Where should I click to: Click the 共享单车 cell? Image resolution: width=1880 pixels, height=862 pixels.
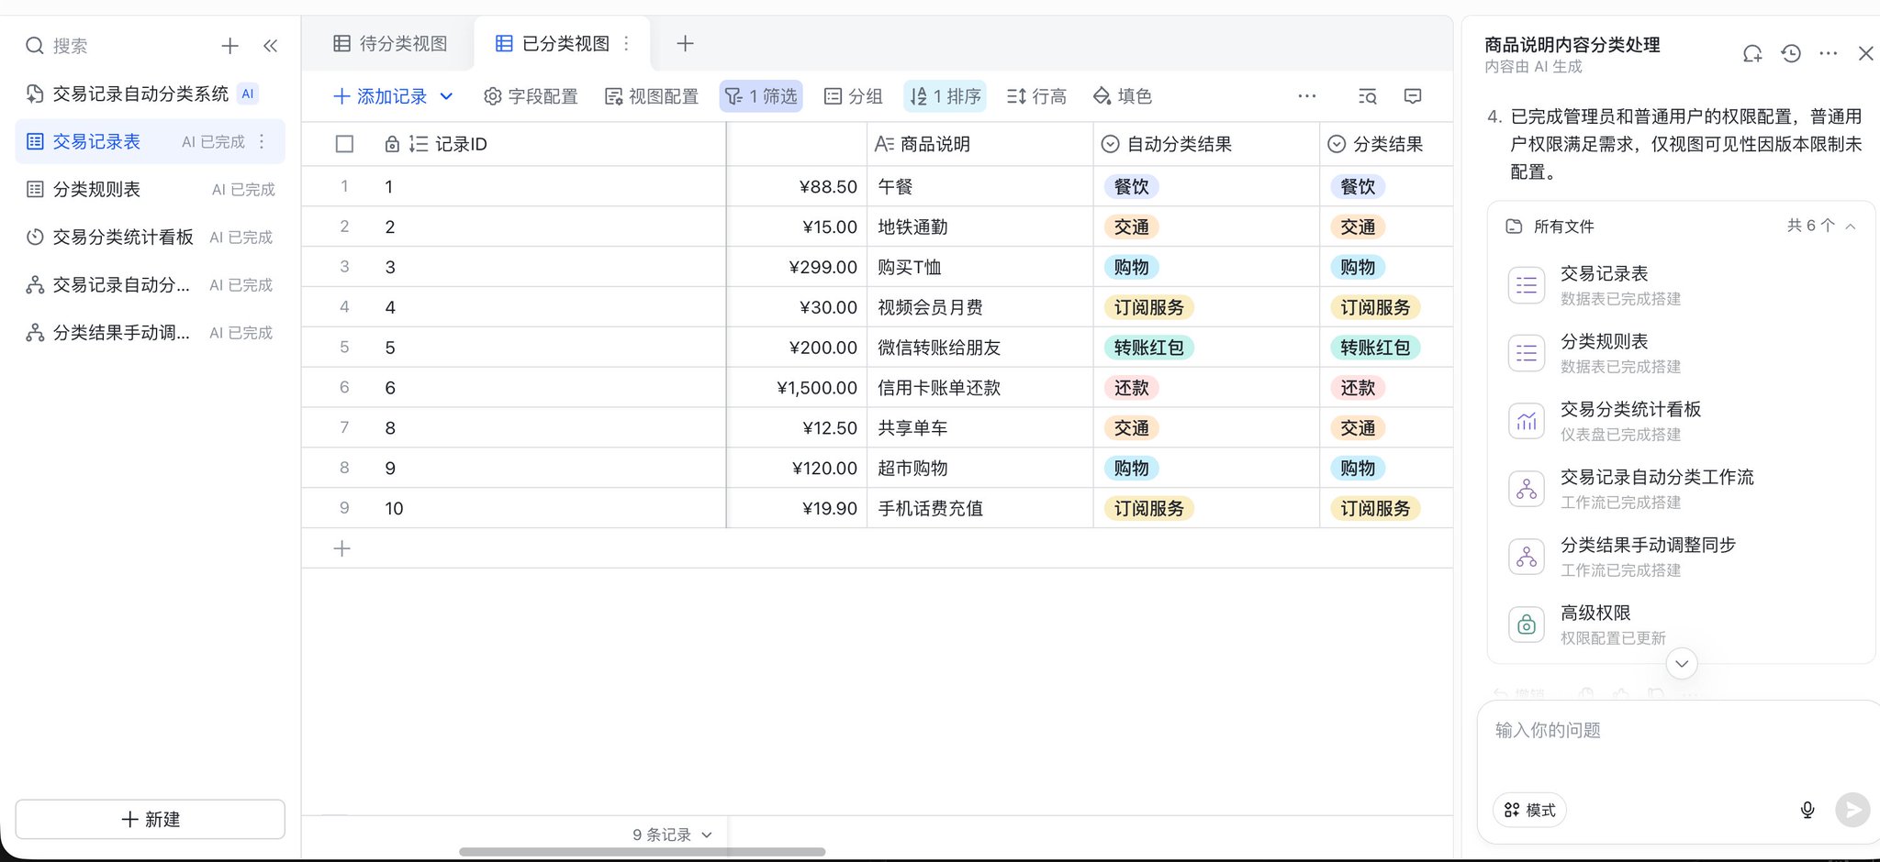[x=979, y=427]
